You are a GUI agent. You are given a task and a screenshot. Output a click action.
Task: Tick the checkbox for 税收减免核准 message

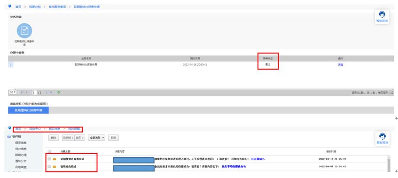tap(49, 166)
